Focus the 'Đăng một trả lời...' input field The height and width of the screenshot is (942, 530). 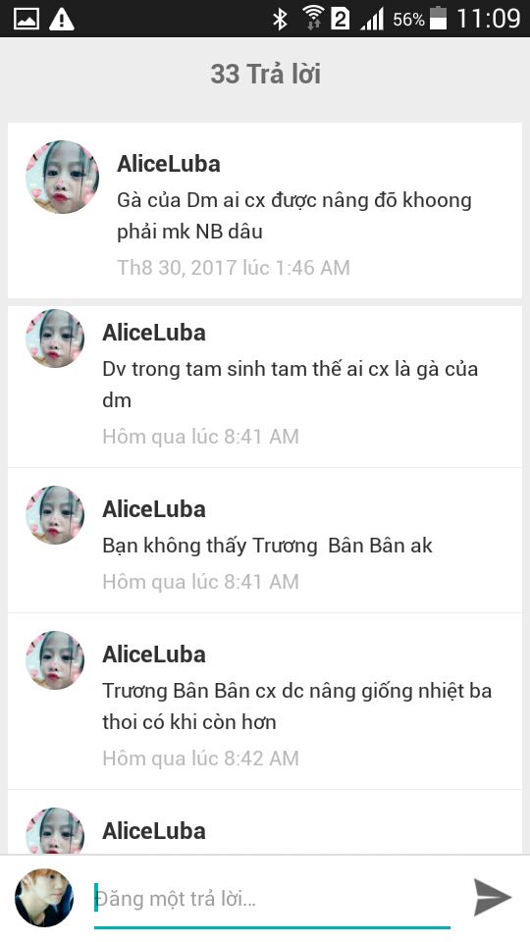pos(272,900)
